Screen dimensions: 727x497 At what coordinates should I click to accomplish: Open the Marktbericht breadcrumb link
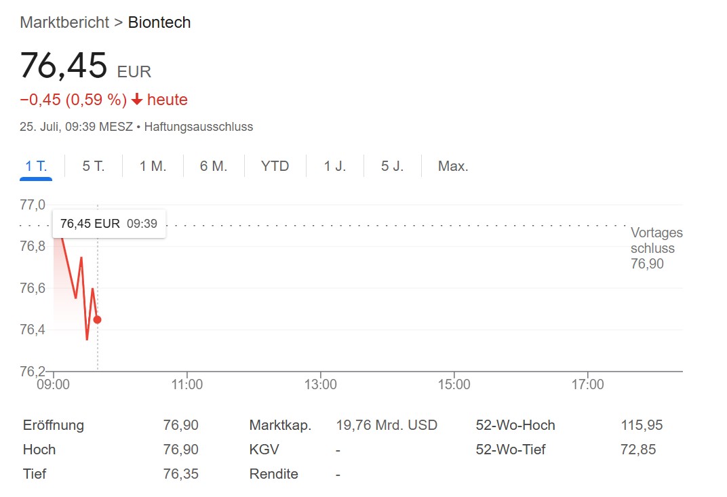tap(64, 22)
